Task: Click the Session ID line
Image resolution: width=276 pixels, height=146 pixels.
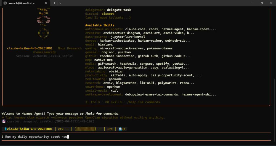Action: coord(44,56)
